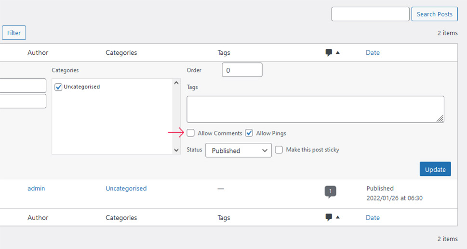The height and width of the screenshot is (249, 467).
Task: Click the tags area resize handle
Action: [x=440, y=119]
